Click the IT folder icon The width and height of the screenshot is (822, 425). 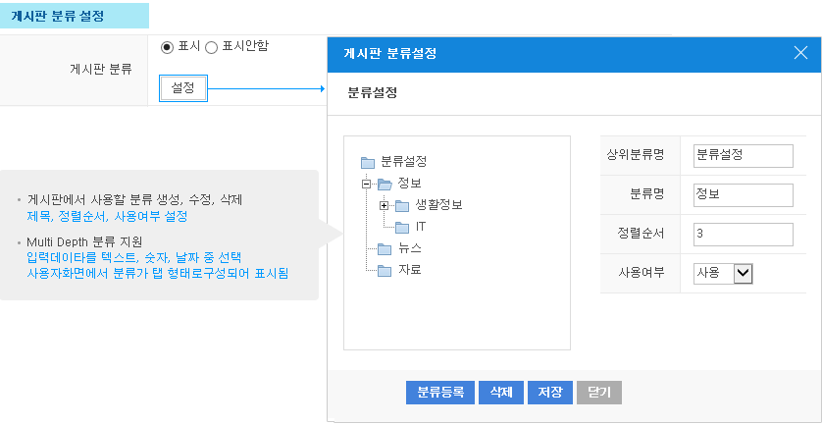[x=402, y=227]
